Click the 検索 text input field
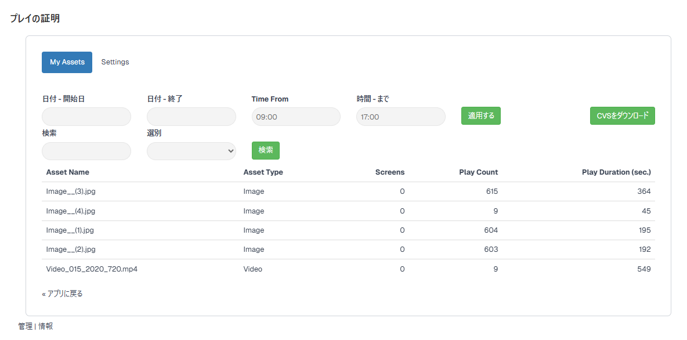687x340 pixels. 86,151
